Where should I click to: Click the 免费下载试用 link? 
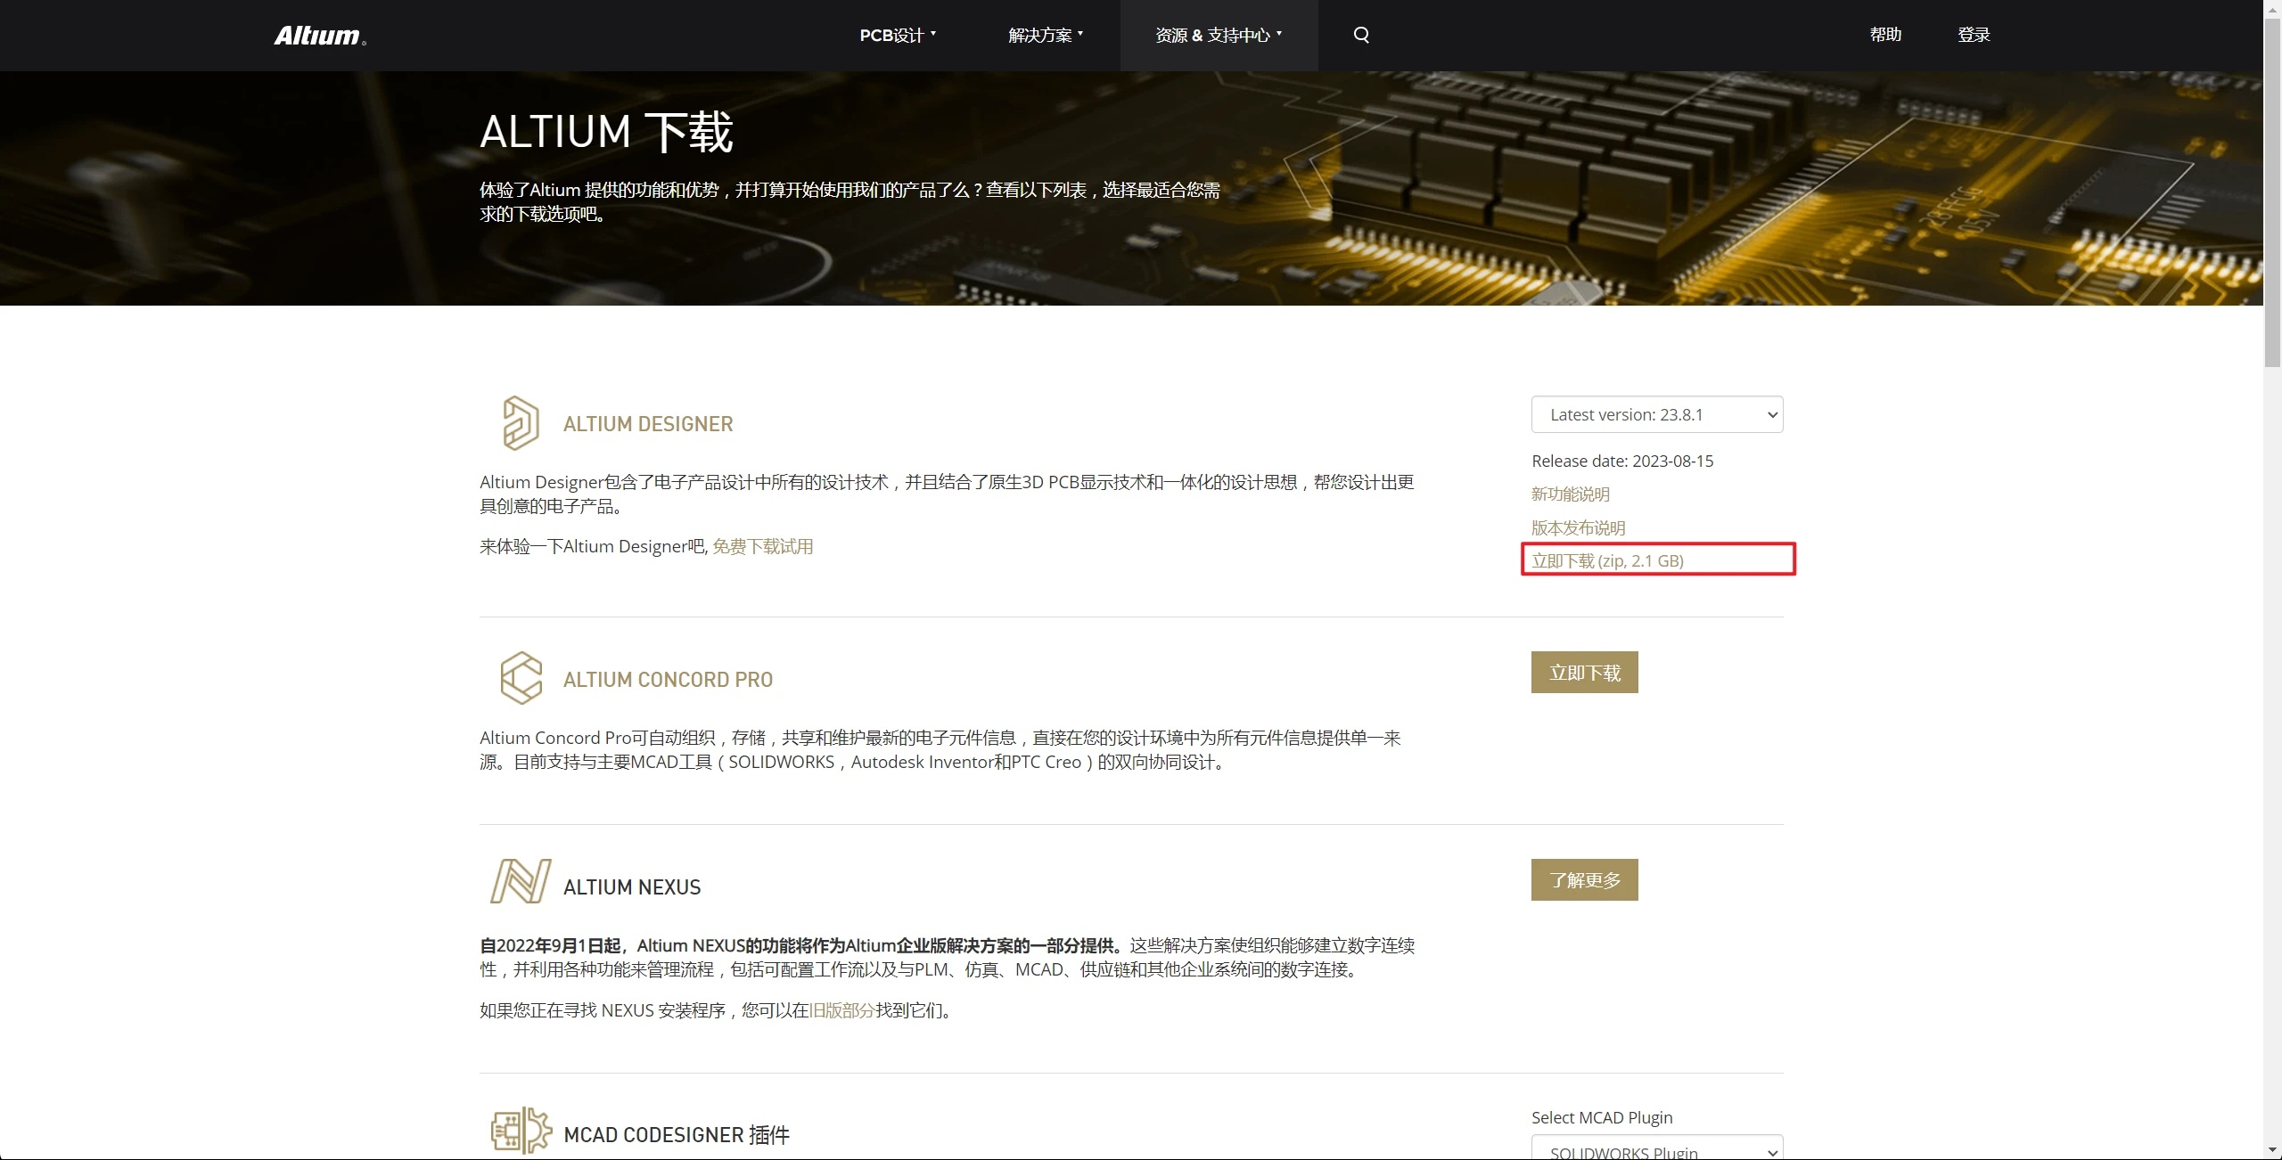[x=763, y=546]
